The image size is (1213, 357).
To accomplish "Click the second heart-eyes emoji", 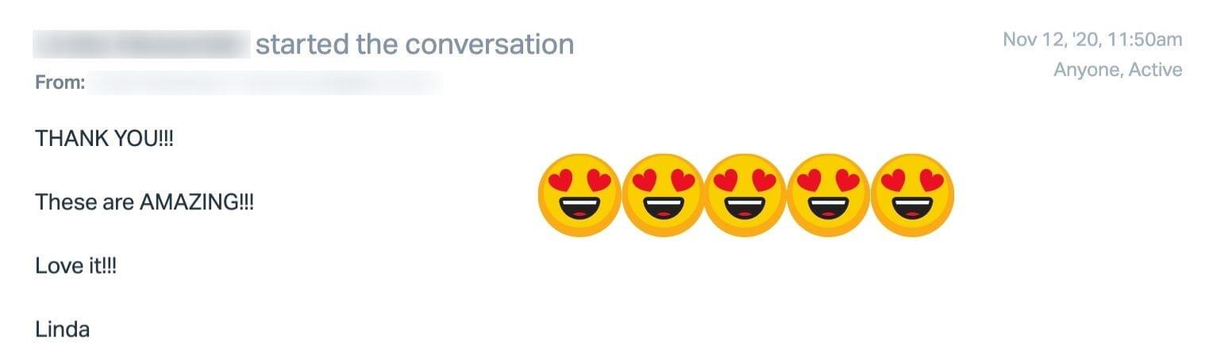I will (x=663, y=195).
